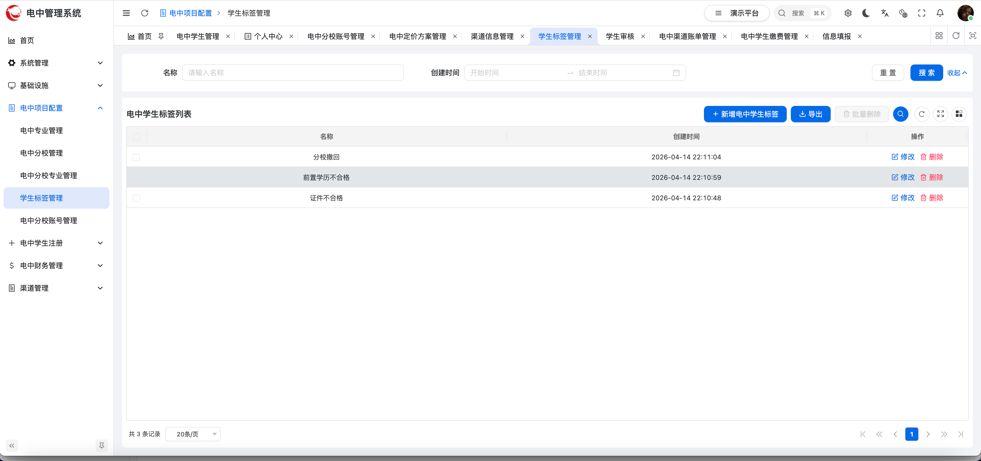Refresh the page using the header reload icon
This screenshot has height=461, width=981.
tap(145, 13)
